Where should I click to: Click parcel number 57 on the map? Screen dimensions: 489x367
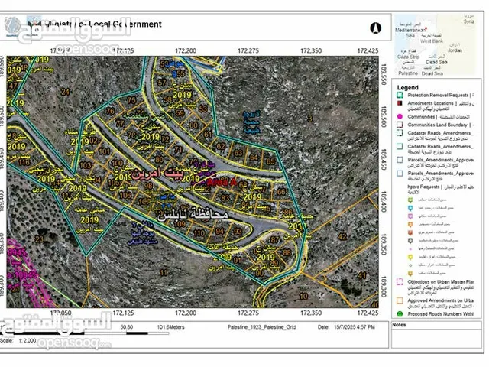(161, 83)
